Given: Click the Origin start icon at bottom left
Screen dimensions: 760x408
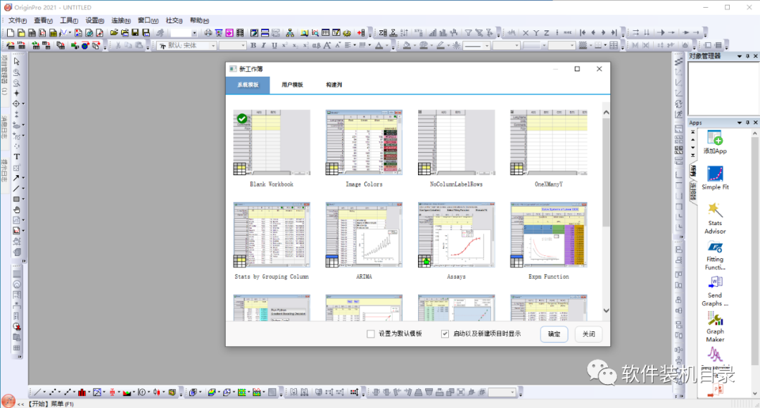Looking at the screenshot, I should click(x=8, y=401).
